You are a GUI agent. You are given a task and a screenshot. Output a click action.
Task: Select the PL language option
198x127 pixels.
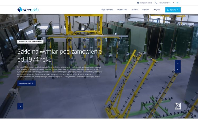[x=177, y=3]
